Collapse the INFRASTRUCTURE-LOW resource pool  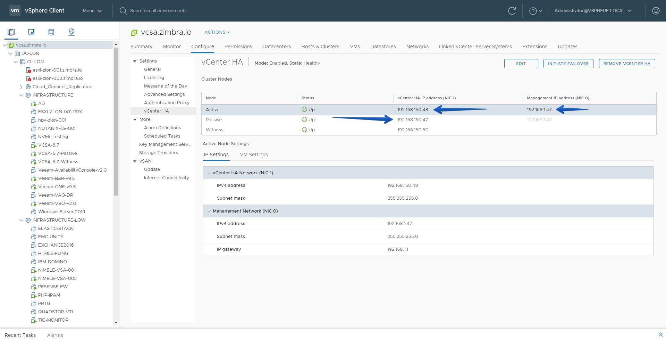[x=21, y=220]
